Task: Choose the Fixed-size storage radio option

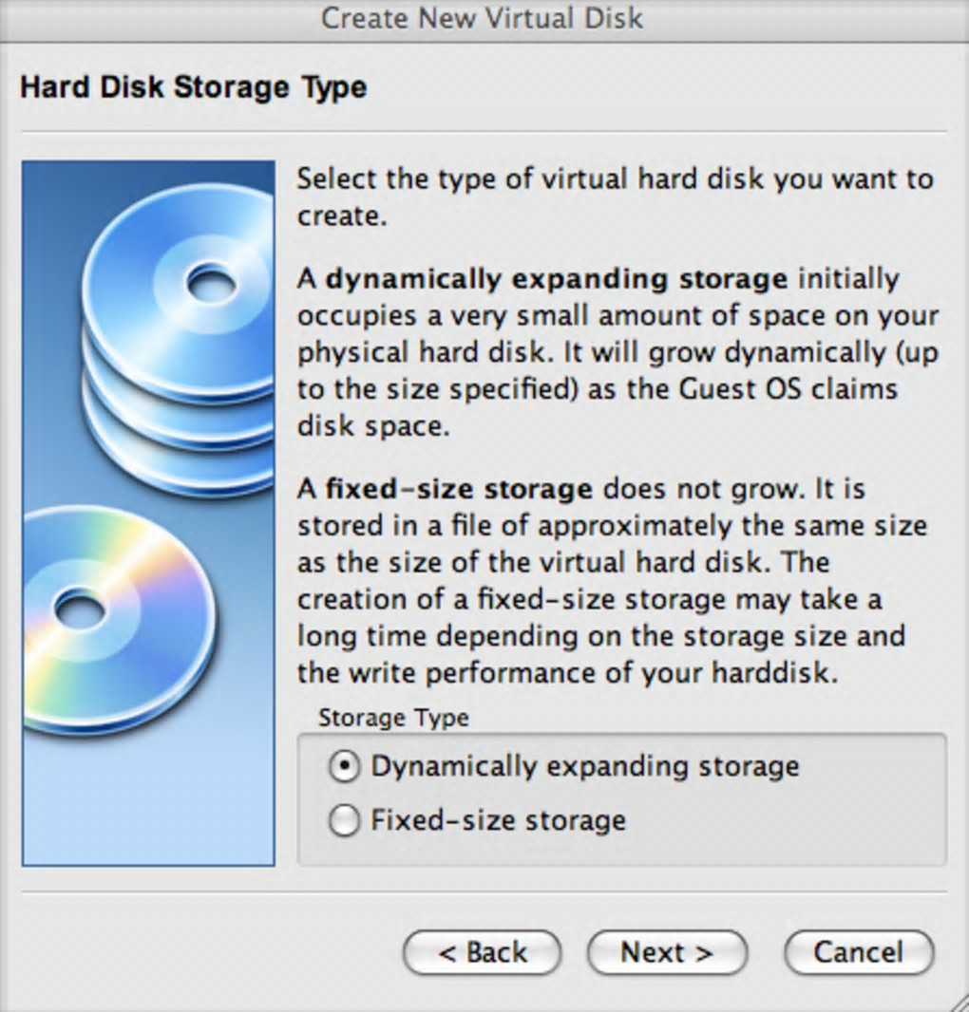Action: [x=344, y=820]
